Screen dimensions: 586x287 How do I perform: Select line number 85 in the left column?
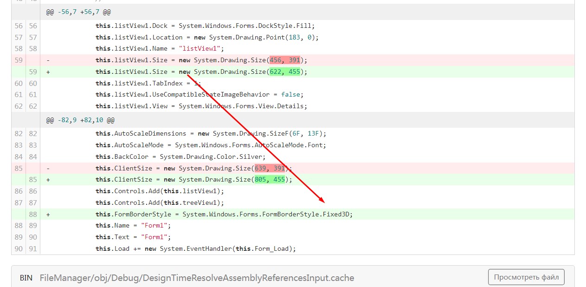click(x=18, y=168)
